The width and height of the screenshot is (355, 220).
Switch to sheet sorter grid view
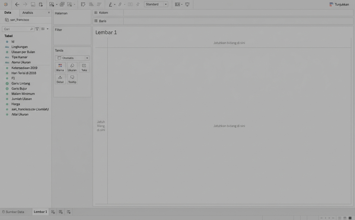pyautogui.click(x=340, y=218)
